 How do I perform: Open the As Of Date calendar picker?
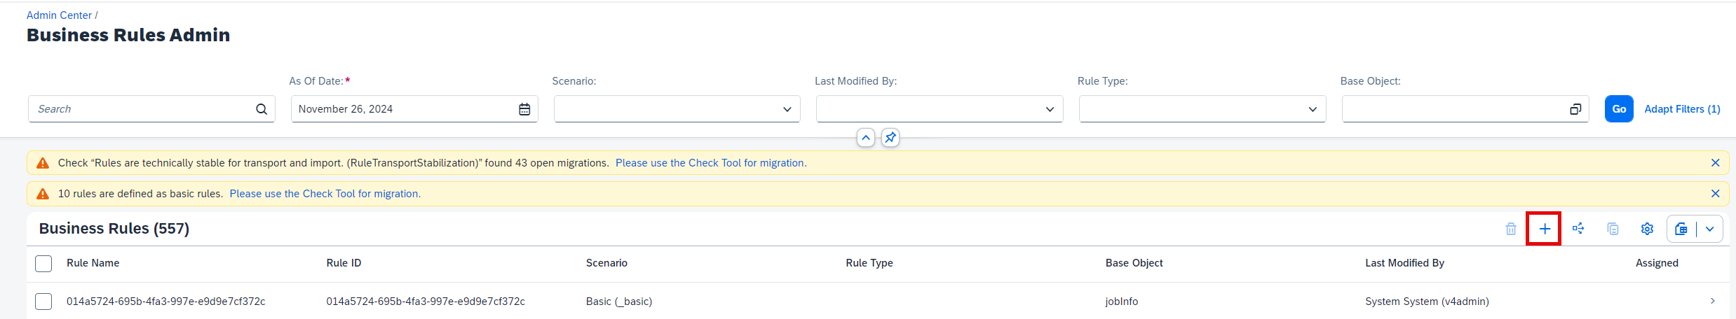(x=524, y=109)
